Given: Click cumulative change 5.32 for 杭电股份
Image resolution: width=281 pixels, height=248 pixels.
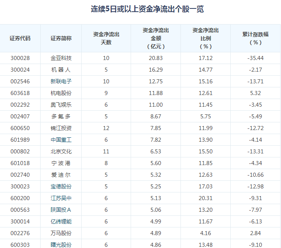Looking at the screenshot, I should click(255, 93).
